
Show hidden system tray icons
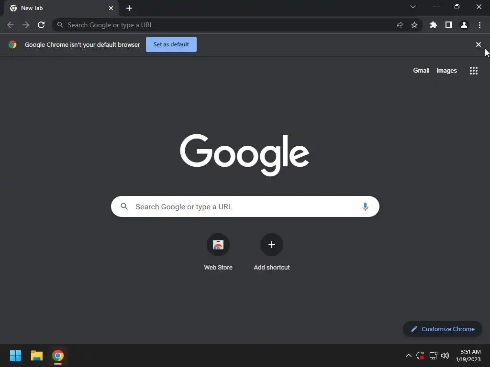tap(409, 356)
